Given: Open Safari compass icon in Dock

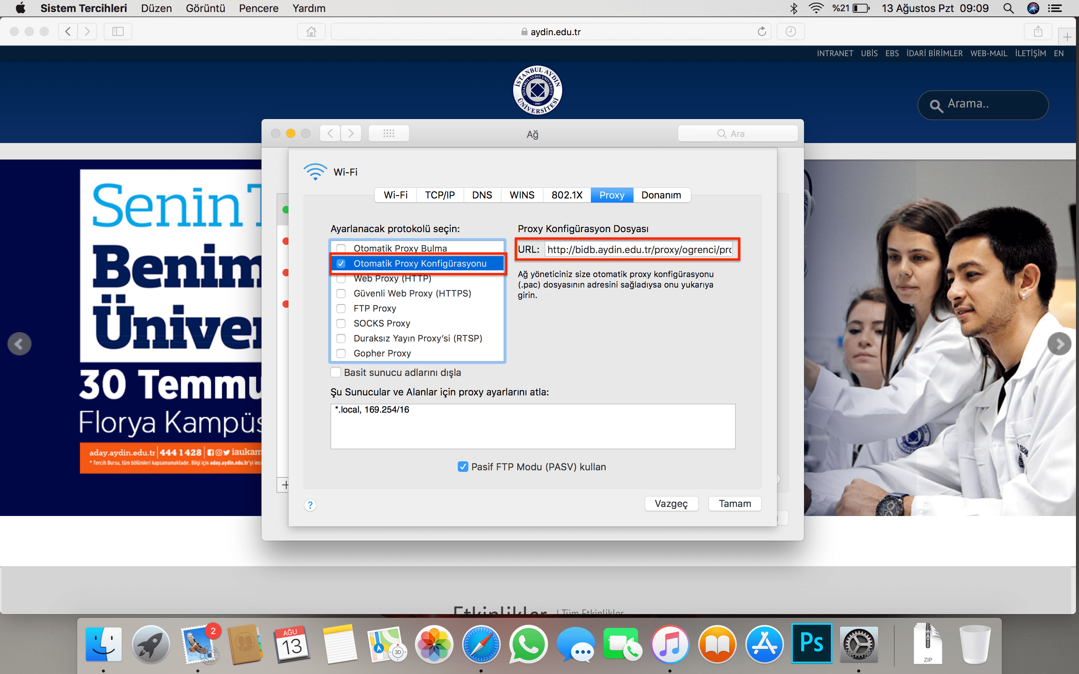Looking at the screenshot, I should (481, 644).
